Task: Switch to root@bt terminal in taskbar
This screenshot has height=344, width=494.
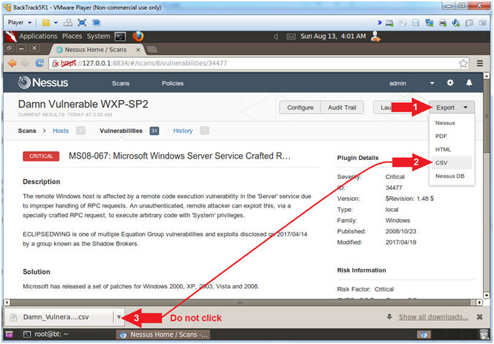Action: (46, 335)
